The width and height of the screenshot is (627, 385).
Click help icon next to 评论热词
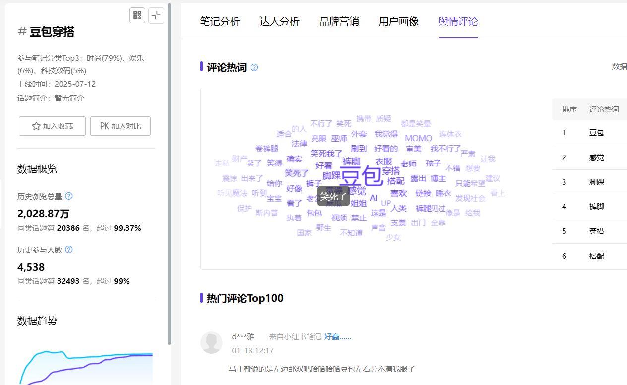pyautogui.click(x=254, y=67)
